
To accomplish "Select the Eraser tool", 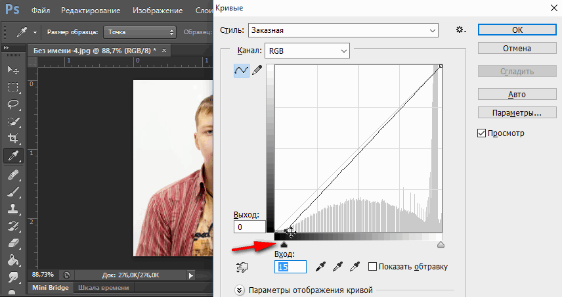I will pyautogui.click(x=12, y=243).
